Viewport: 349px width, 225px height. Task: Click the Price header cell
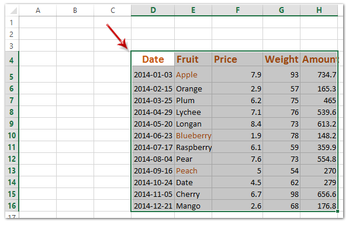(x=237, y=59)
